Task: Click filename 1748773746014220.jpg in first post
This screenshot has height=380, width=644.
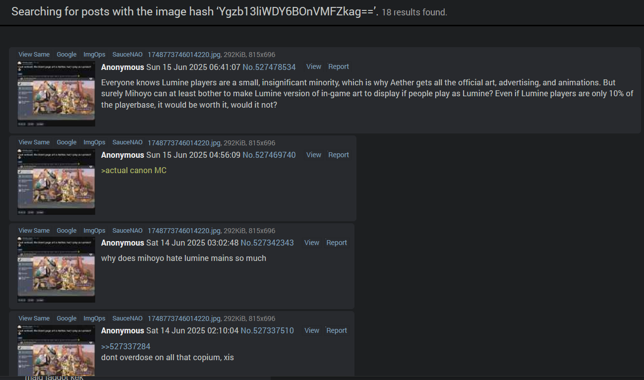Action: click(184, 55)
